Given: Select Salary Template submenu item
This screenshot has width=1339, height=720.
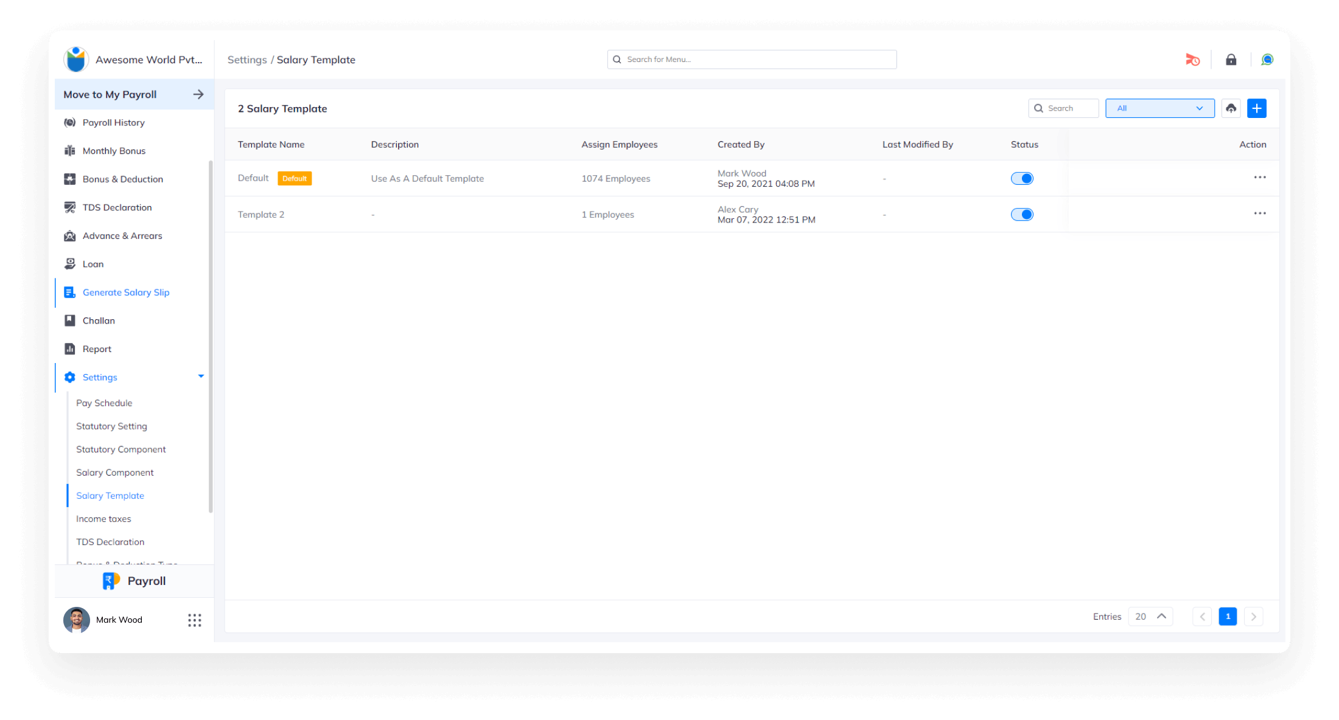Looking at the screenshot, I should [x=110, y=496].
